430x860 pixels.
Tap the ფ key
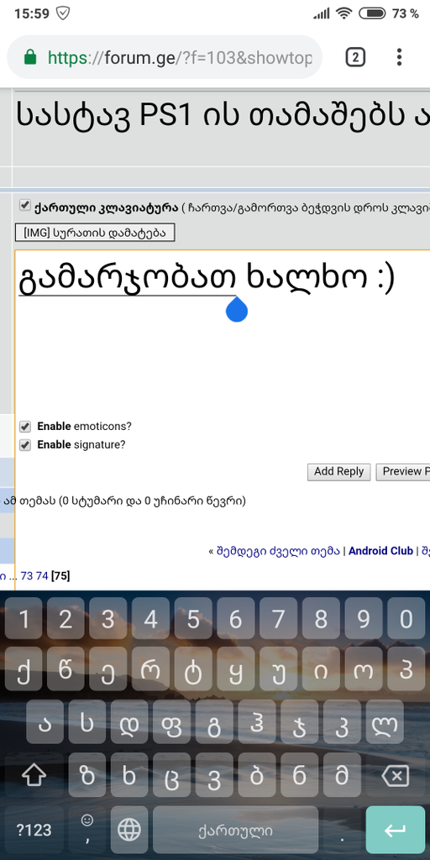coord(171,721)
